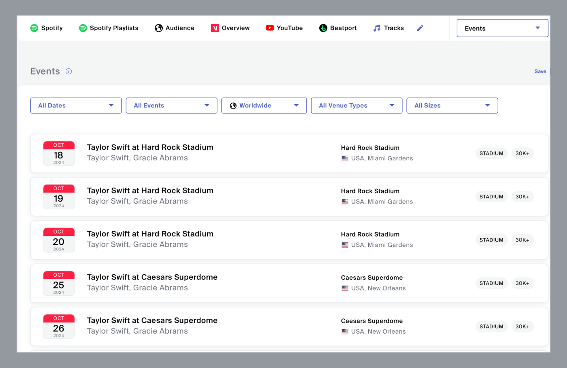Click the red Overview logo icon

(215, 28)
